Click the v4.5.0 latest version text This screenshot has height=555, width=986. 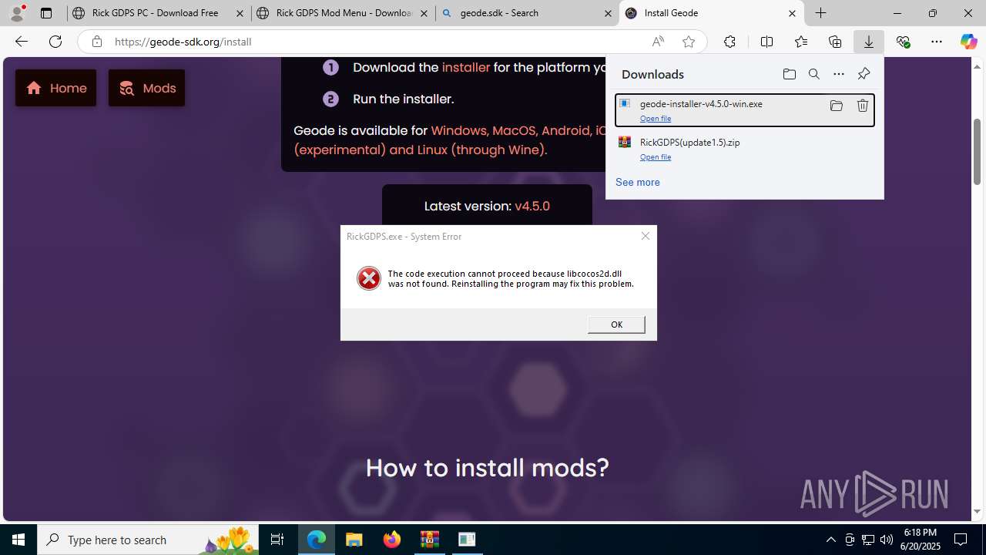point(532,206)
